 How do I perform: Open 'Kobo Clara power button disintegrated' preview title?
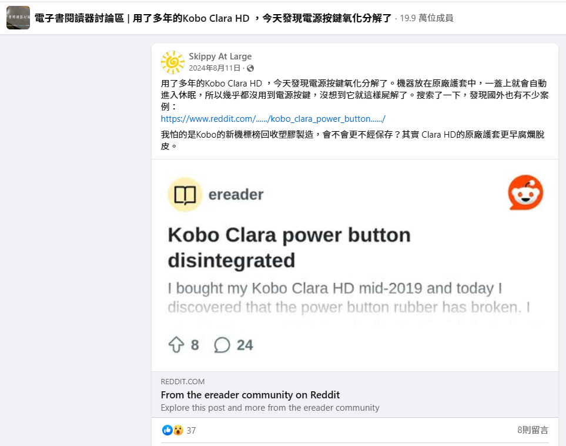pos(289,248)
